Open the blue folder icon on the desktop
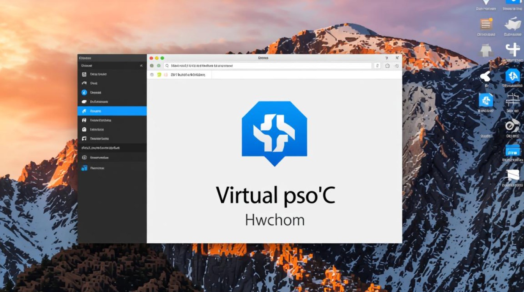Image resolution: width=524 pixels, height=292 pixels. (x=513, y=151)
